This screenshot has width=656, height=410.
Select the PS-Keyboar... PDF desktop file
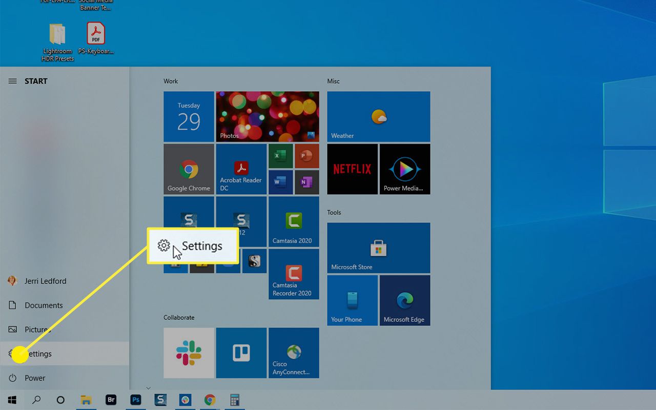(x=96, y=38)
